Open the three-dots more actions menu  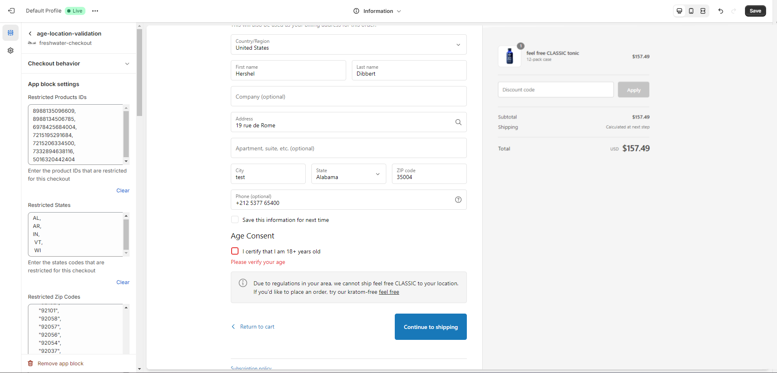95,11
